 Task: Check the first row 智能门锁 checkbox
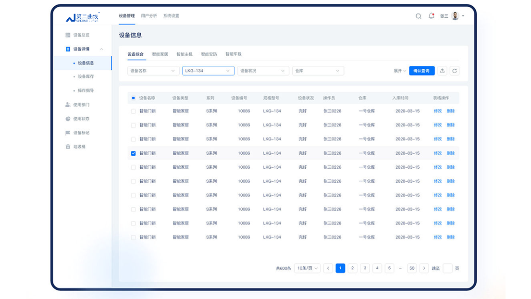pos(133,111)
